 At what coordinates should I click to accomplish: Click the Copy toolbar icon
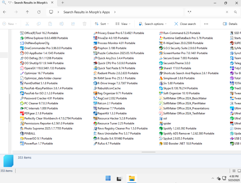click(x=38, y=24)
